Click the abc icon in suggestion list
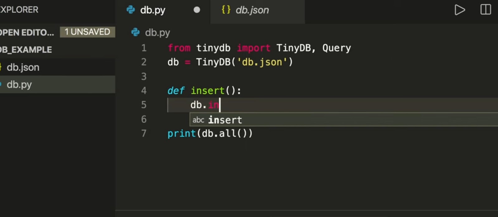This screenshot has height=217, width=498. 198,120
